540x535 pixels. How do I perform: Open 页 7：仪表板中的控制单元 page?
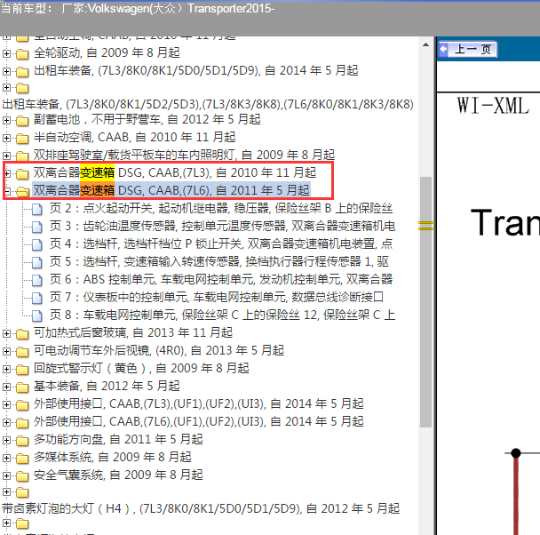pyautogui.click(x=217, y=297)
